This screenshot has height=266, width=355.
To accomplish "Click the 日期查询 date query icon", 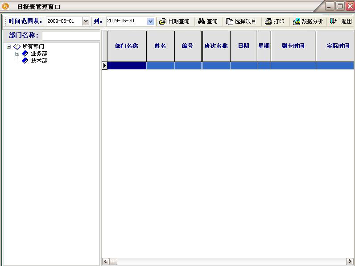I will (163, 21).
